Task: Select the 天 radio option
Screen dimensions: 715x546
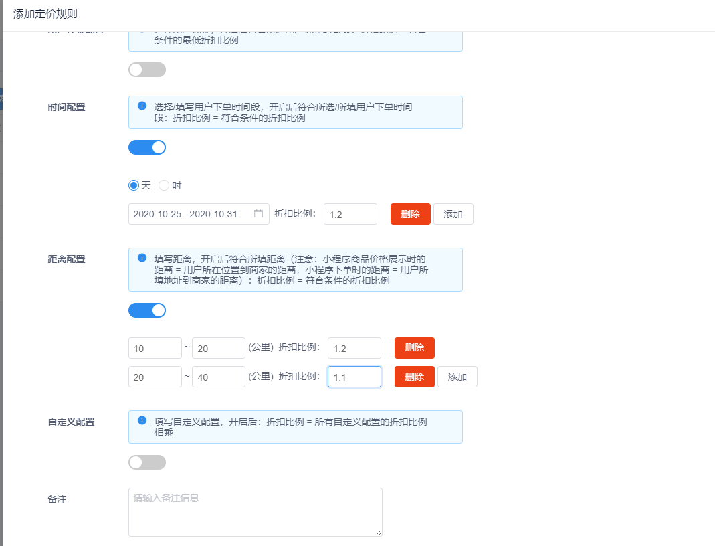Action: pos(134,185)
